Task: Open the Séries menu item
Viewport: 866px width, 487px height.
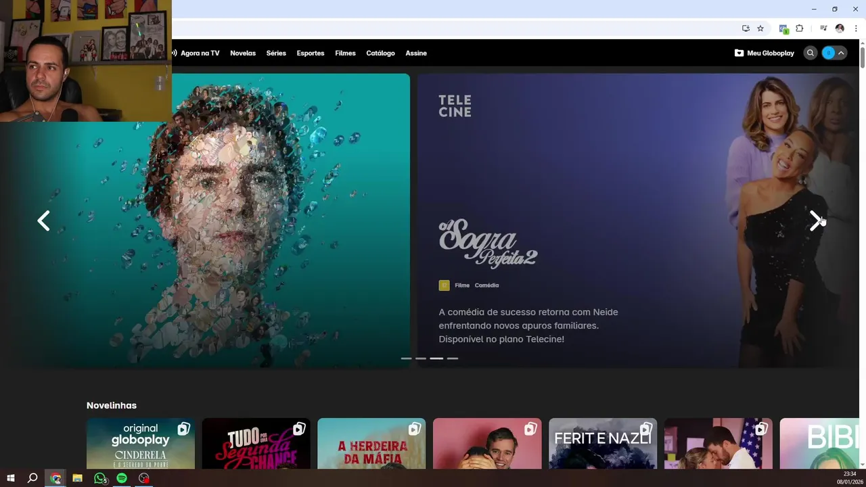Action: 276,53
